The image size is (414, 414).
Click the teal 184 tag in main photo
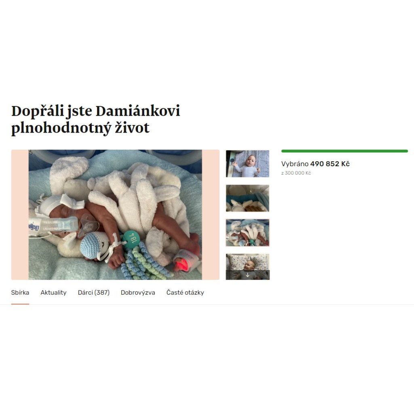[131, 239]
